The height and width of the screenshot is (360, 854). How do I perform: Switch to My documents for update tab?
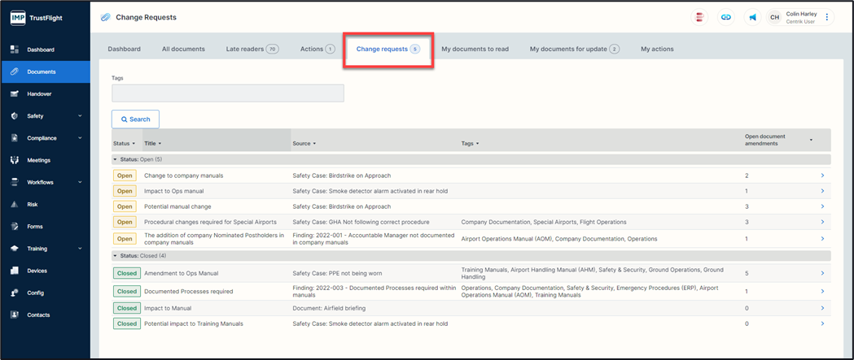click(x=573, y=50)
